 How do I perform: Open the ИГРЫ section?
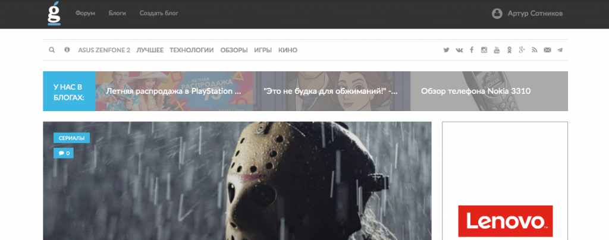(263, 50)
